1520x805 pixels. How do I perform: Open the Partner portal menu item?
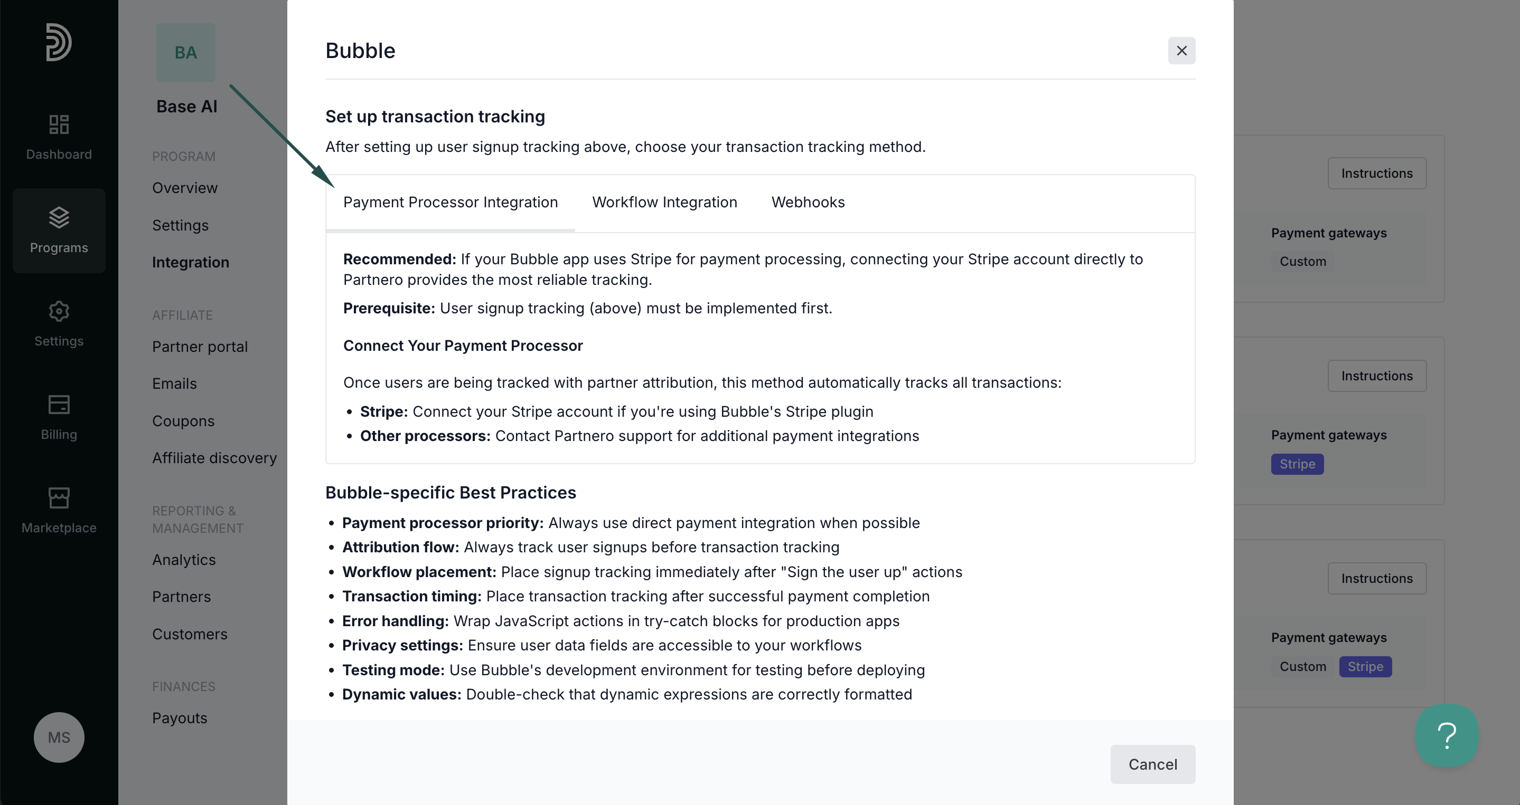[200, 347]
